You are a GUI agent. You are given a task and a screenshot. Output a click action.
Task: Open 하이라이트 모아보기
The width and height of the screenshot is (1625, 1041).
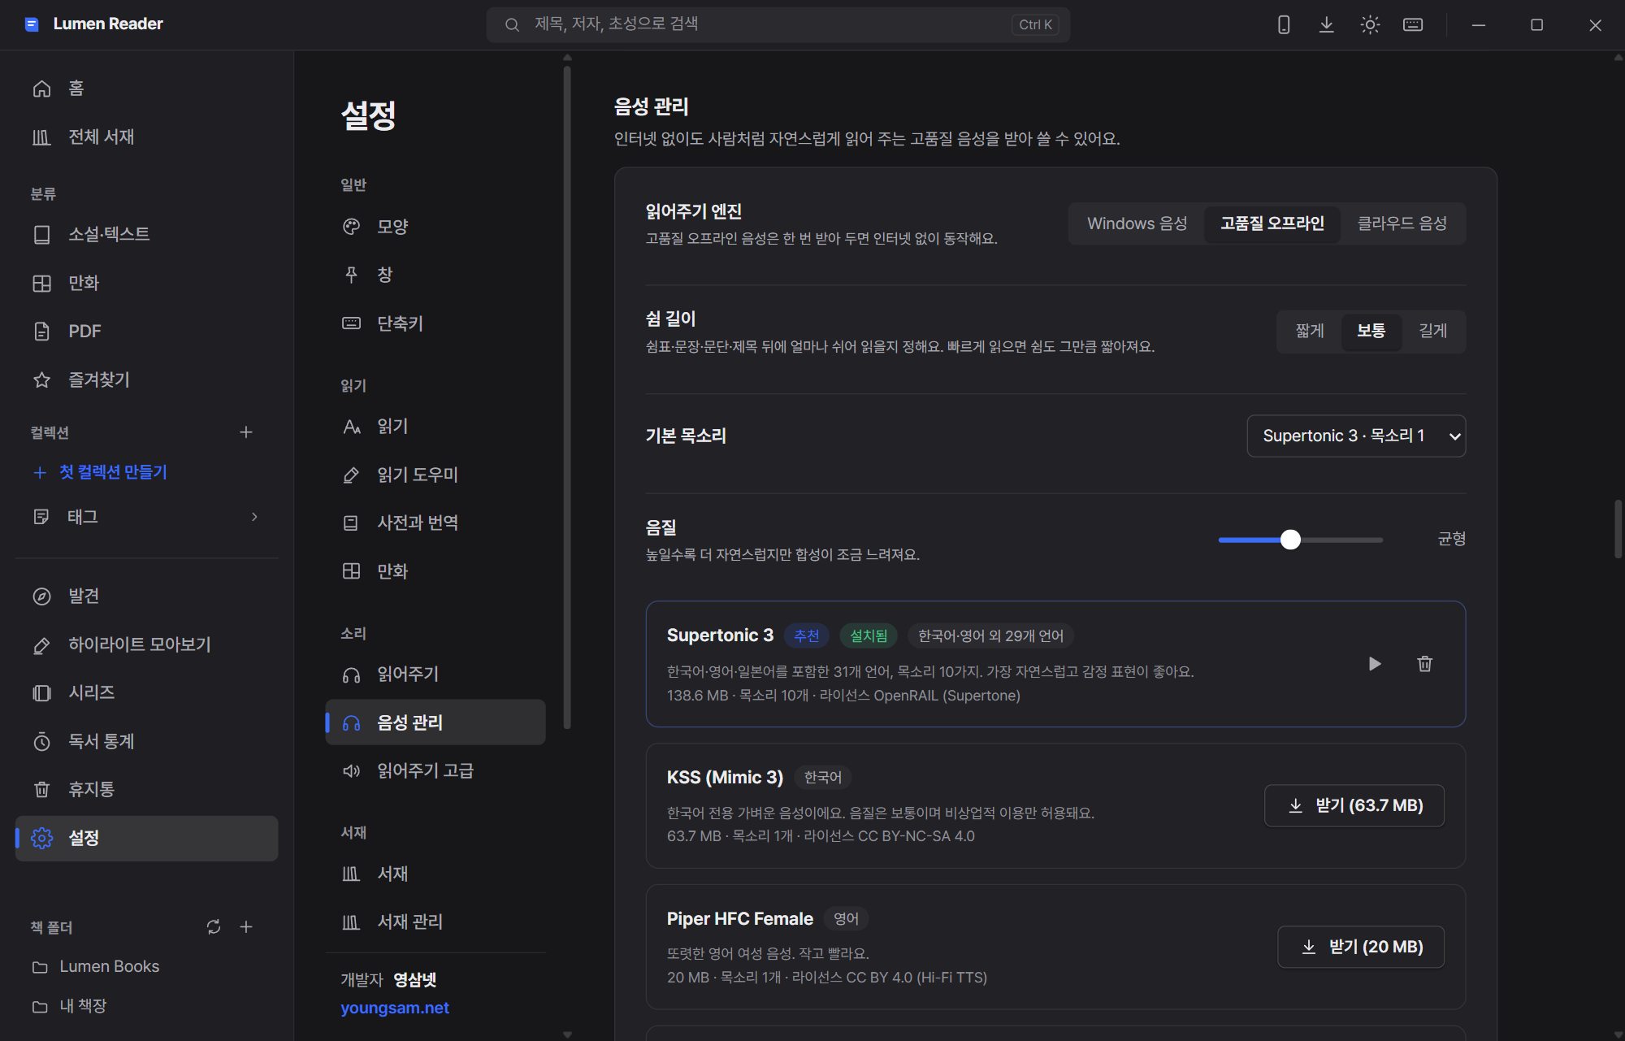coord(146,644)
